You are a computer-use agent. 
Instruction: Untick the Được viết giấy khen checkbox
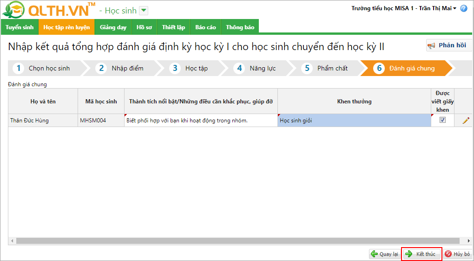click(442, 120)
